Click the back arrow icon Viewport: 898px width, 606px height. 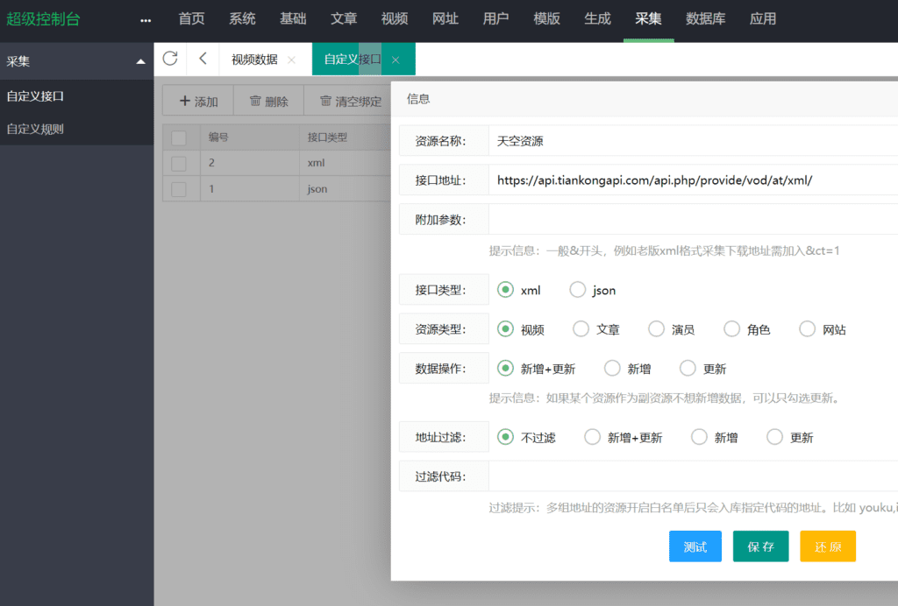coord(203,59)
